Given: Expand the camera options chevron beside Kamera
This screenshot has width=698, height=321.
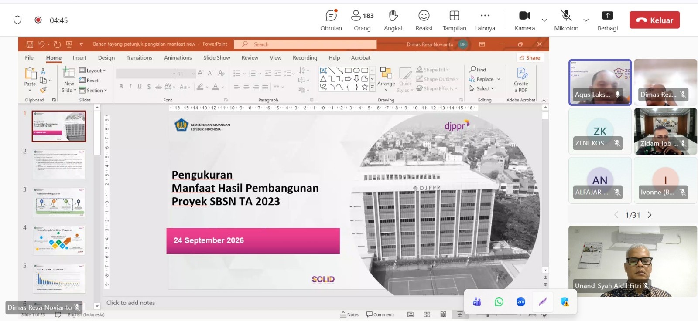Looking at the screenshot, I should click(544, 20).
